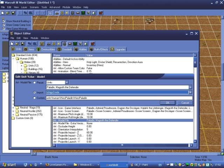This screenshot has width=224, height=168.
Task: Open Trigger Editor from main World Editor toolbar
Action: click(x=62, y=13)
